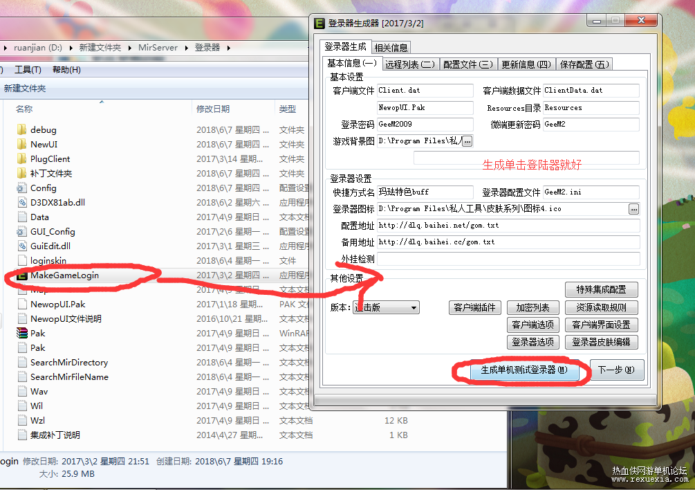Expand breadcrumb arrow after 新建文件夹
Screen dimensions: 695x490
click(x=129, y=48)
